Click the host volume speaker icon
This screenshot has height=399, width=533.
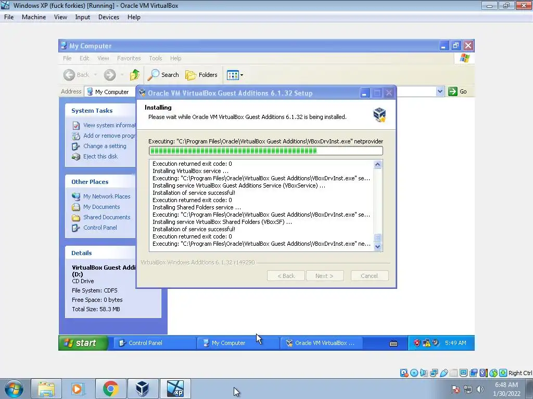pyautogui.click(x=479, y=389)
